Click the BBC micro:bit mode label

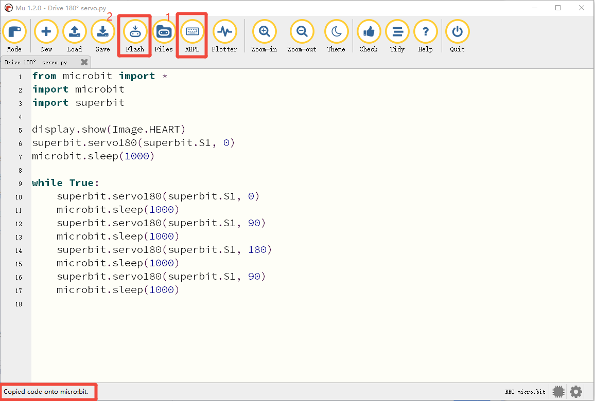coord(525,392)
